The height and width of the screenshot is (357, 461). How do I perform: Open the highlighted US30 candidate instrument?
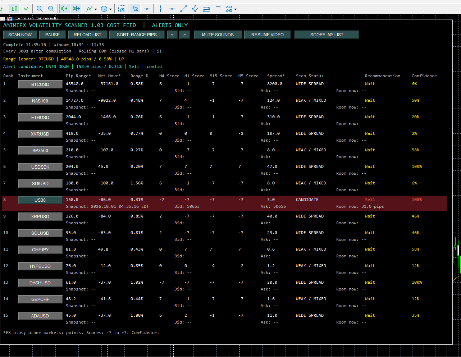click(40, 200)
